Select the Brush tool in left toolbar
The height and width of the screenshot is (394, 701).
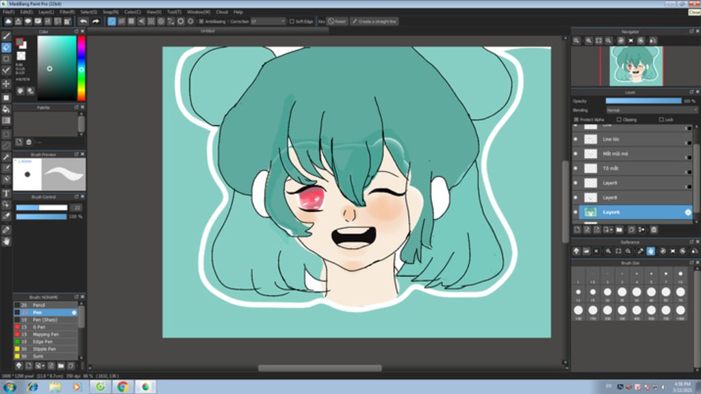pyautogui.click(x=6, y=36)
